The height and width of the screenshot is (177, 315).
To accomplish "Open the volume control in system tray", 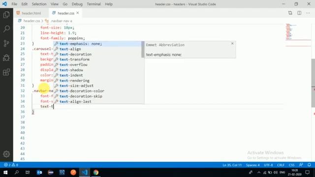I will (276, 173).
